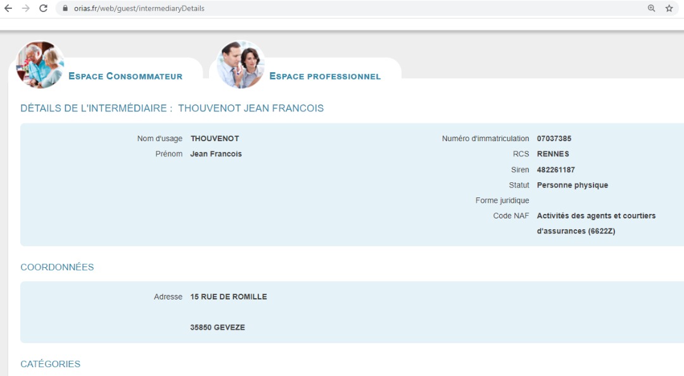This screenshot has width=684, height=376.
Task: Go forward in browser history
Action: point(26,8)
